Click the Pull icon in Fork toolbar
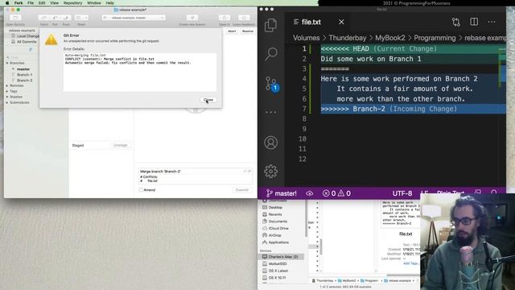 pyautogui.click(x=56, y=18)
